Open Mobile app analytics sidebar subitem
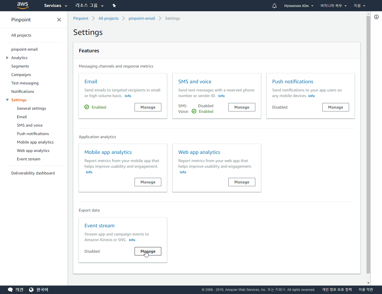Screen dimensions: 382x294 (35, 142)
